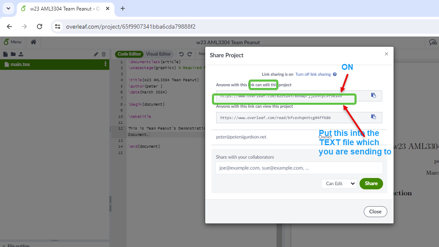Click the project title w23 AML3304 Team Peanut
The width and height of the screenshot is (439, 247).
(x=228, y=42)
